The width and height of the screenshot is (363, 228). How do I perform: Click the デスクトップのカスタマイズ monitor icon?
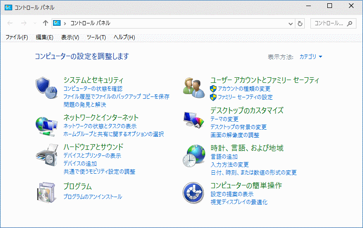pos(194,120)
